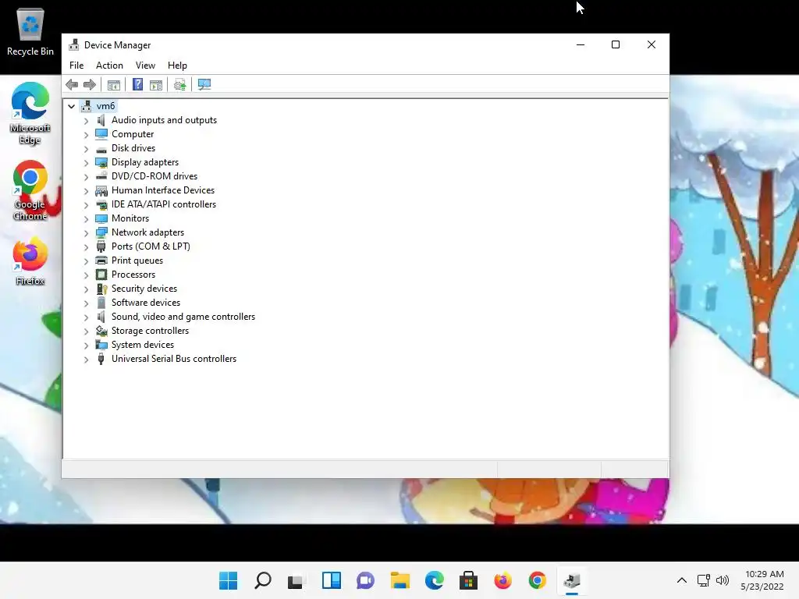The width and height of the screenshot is (799, 599).
Task: Select Storage controllers label
Action: [x=150, y=331]
